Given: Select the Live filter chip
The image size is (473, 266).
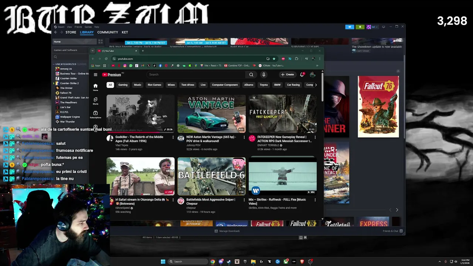Looking at the screenshot, I should pos(203,85).
